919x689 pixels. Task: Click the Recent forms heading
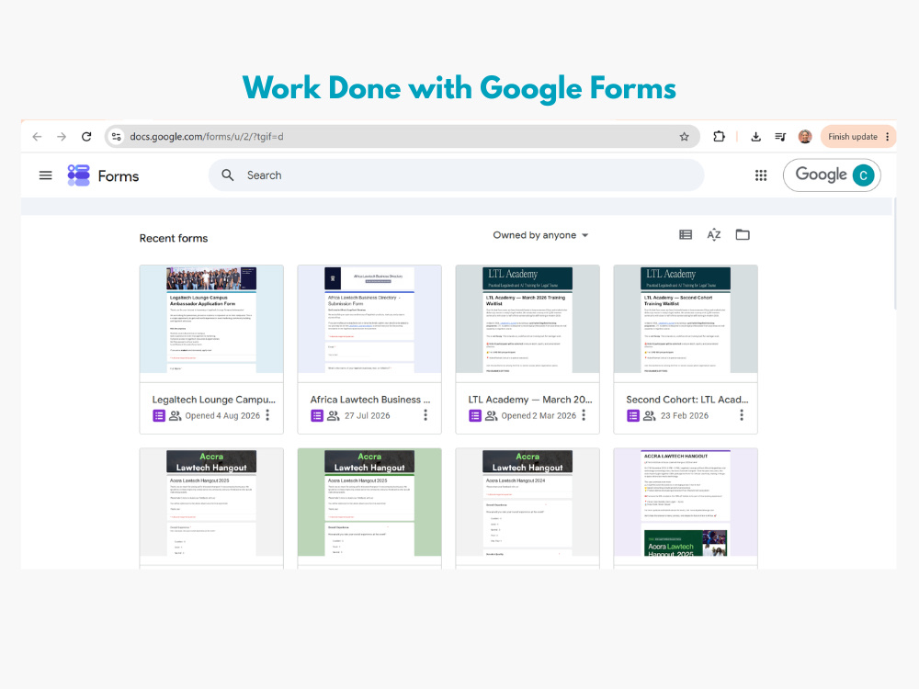[x=174, y=238]
